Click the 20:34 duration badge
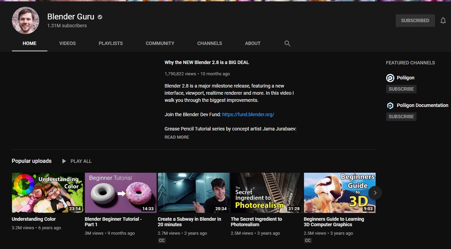 [221, 209]
